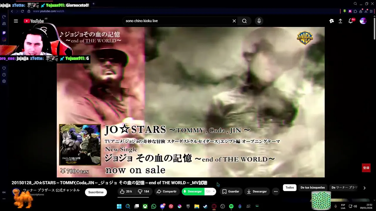Screen dimensions: 376x211
Task: Open the Windows Start menu
Action: [119, 206]
